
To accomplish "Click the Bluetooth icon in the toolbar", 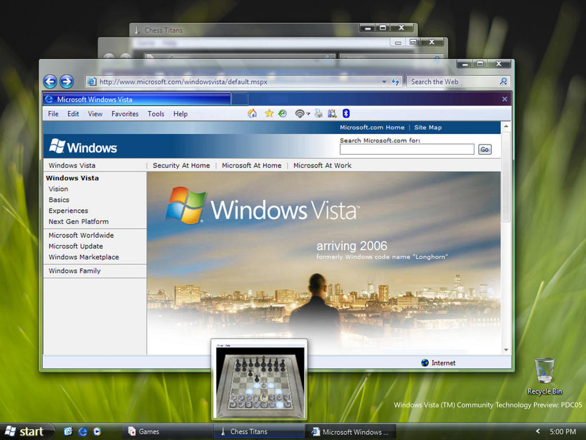I will 346,113.
